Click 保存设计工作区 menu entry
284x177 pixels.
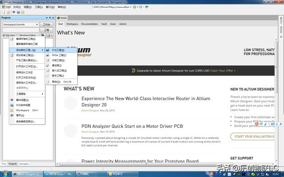pyautogui.click(x=27, y=73)
